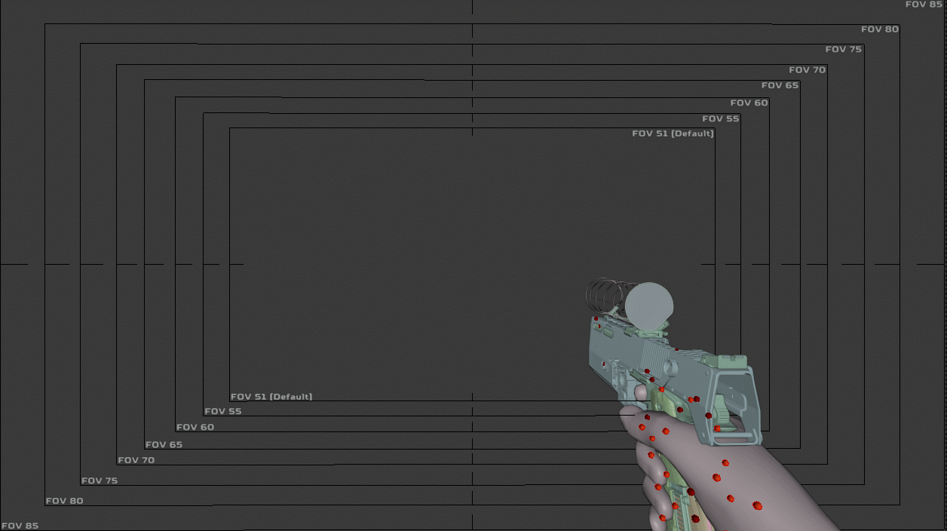
Task: Click the upper "FOV 85" label
Action: coord(924,5)
